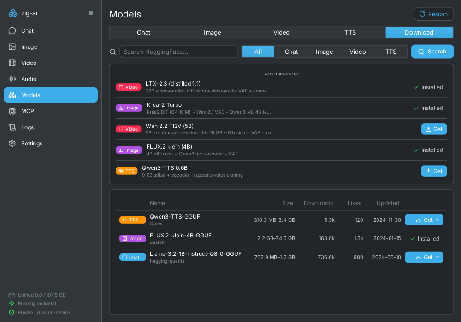Rescan the models folder
461x322 pixels.
(x=434, y=14)
